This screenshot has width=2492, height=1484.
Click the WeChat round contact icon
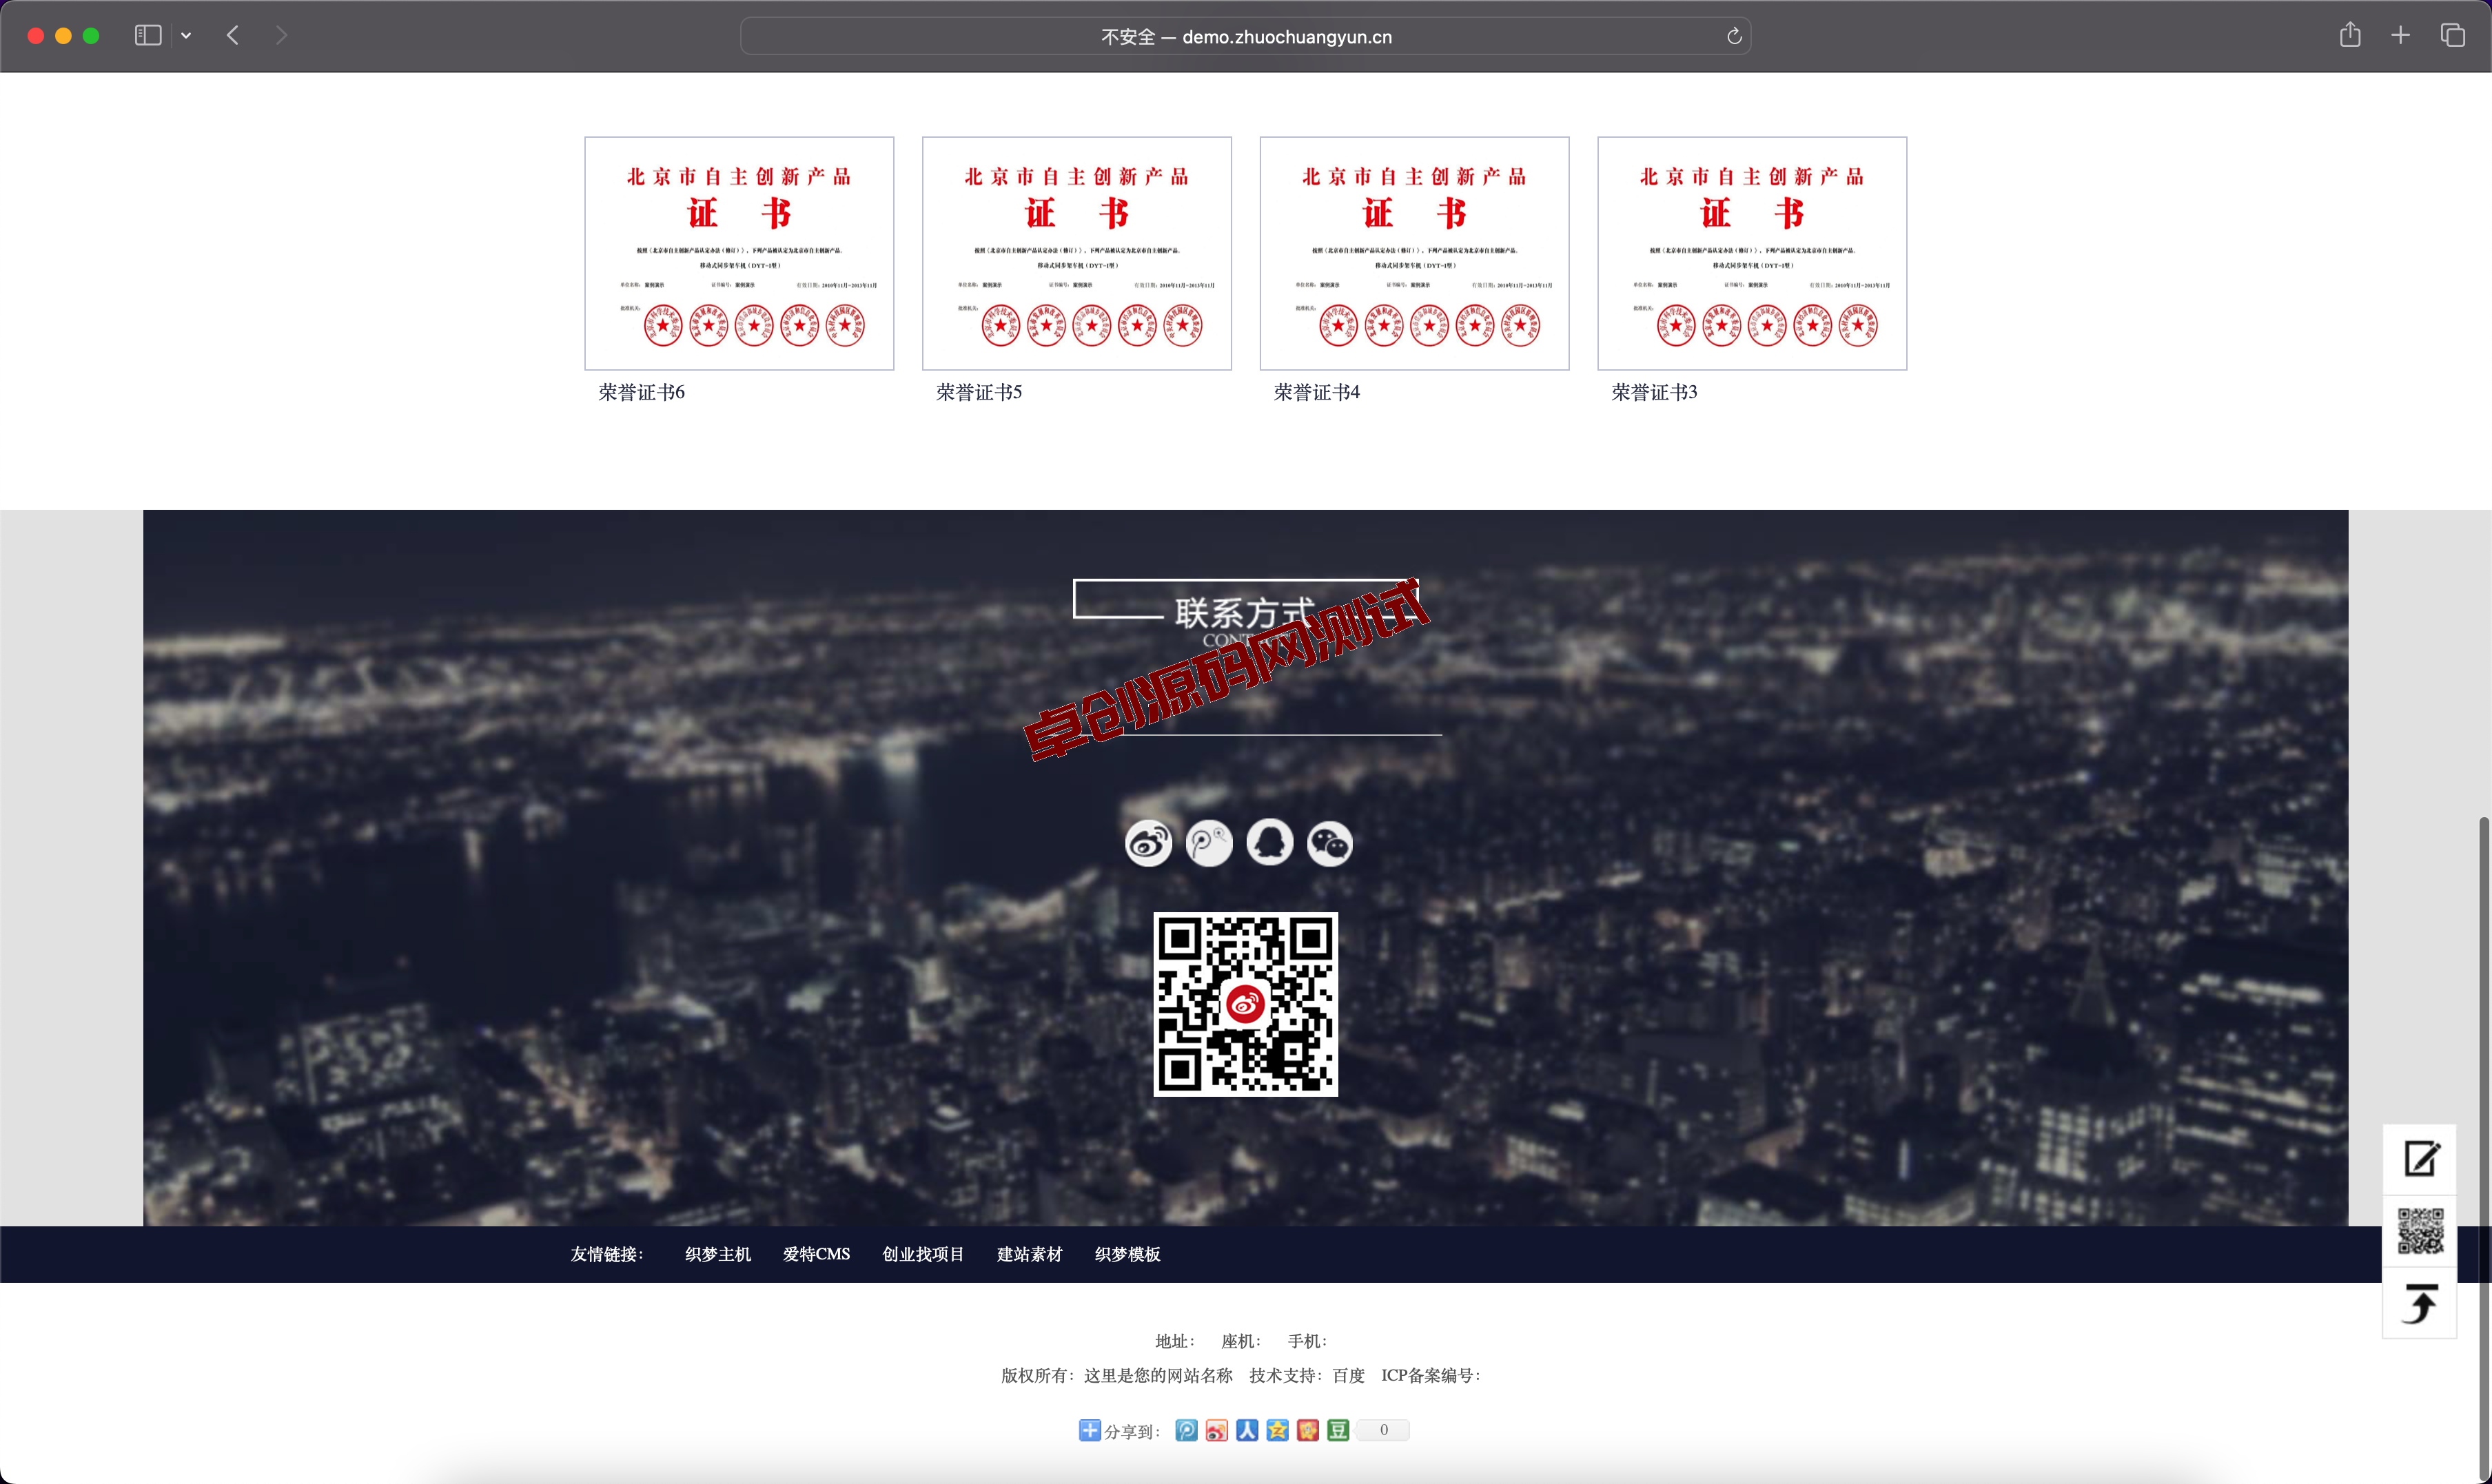[1330, 843]
